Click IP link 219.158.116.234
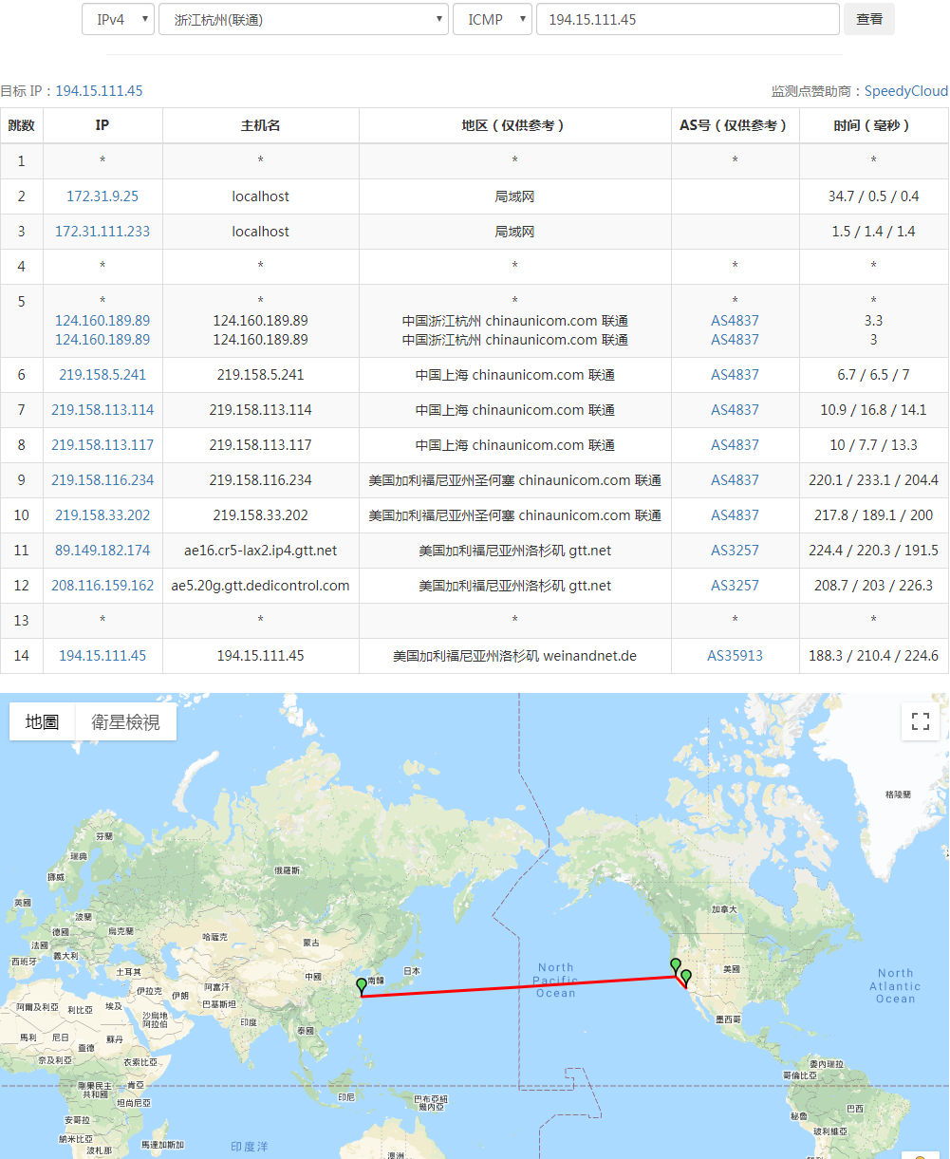This screenshot has height=1159, width=950. coord(102,480)
